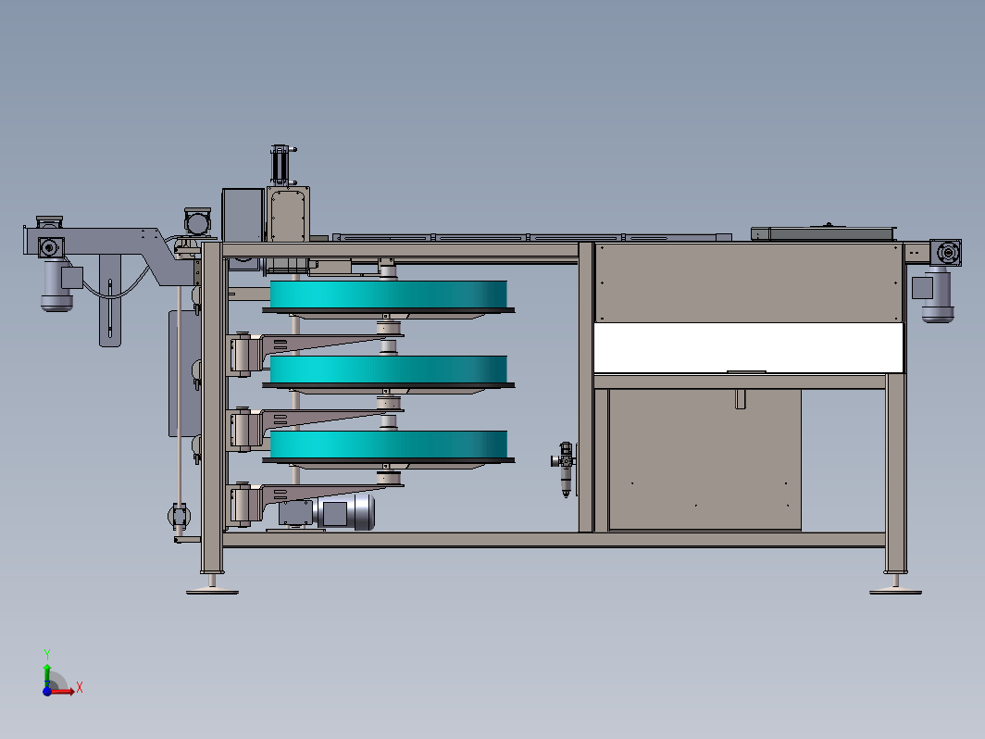Pick the pneumatic filter regulator unit
Image resolution: width=985 pixels, height=739 pixels.
pos(564,469)
